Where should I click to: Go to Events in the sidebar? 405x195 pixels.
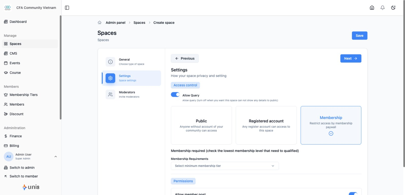tap(15, 63)
